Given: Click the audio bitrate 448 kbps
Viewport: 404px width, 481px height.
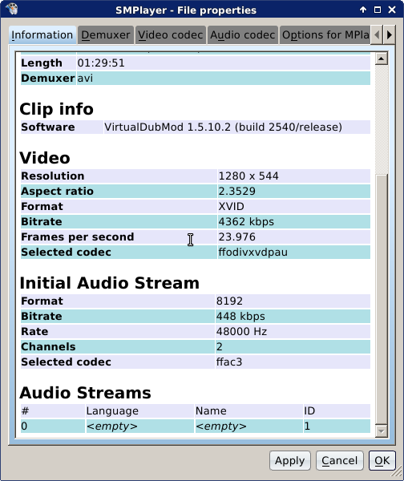Looking at the screenshot, I should 240,317.
